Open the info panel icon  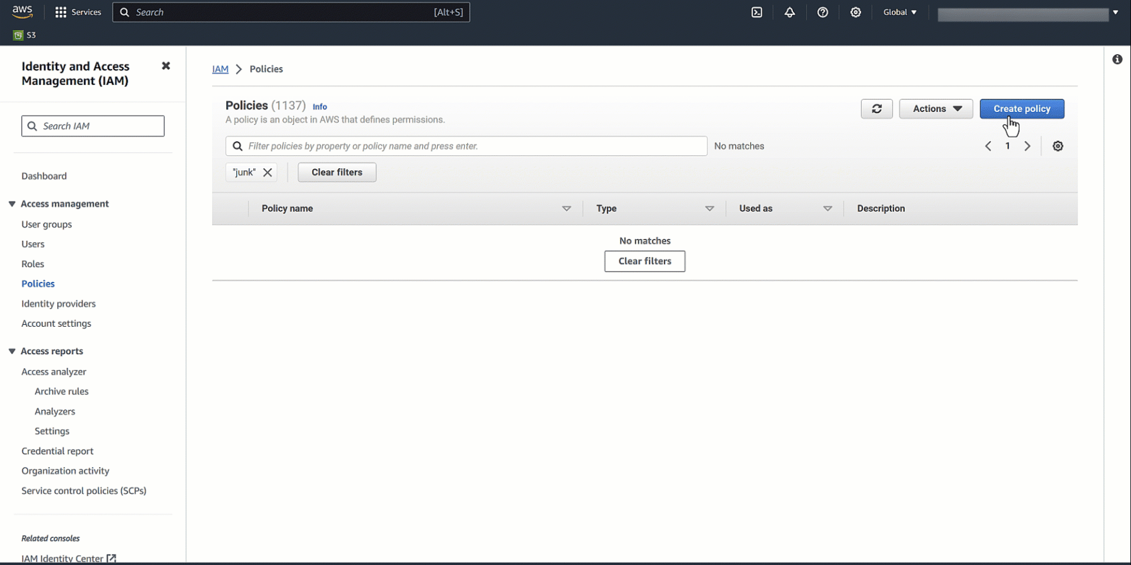(x=1117, y=59)
